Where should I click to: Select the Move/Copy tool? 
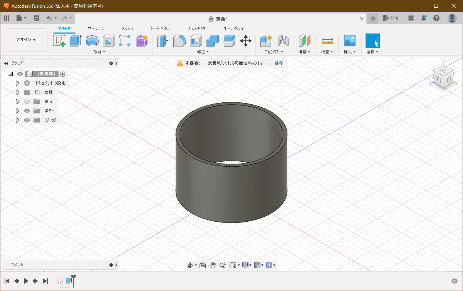pos(246,40)
